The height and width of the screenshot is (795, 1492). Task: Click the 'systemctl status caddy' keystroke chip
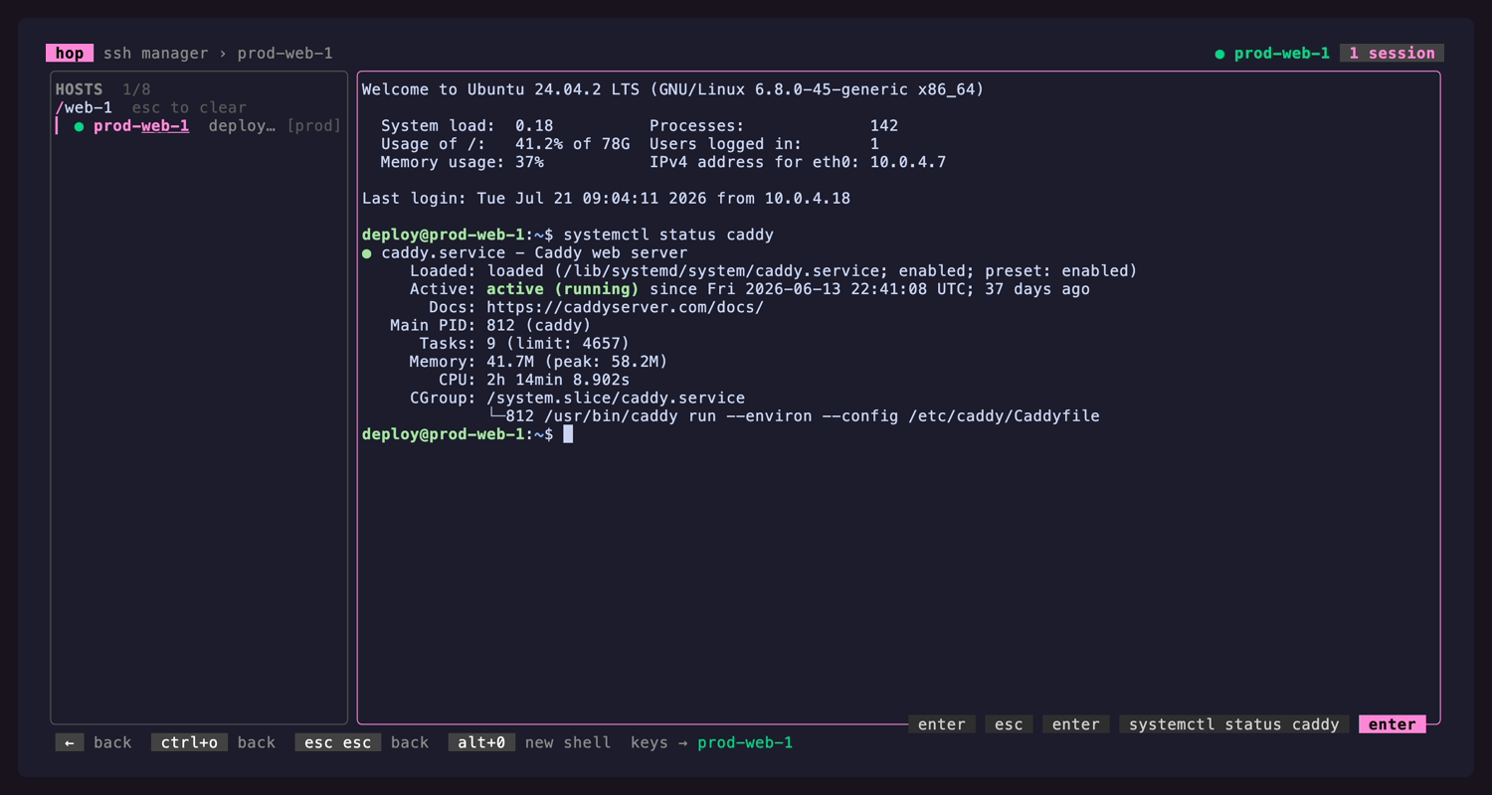pos(1234,724)
